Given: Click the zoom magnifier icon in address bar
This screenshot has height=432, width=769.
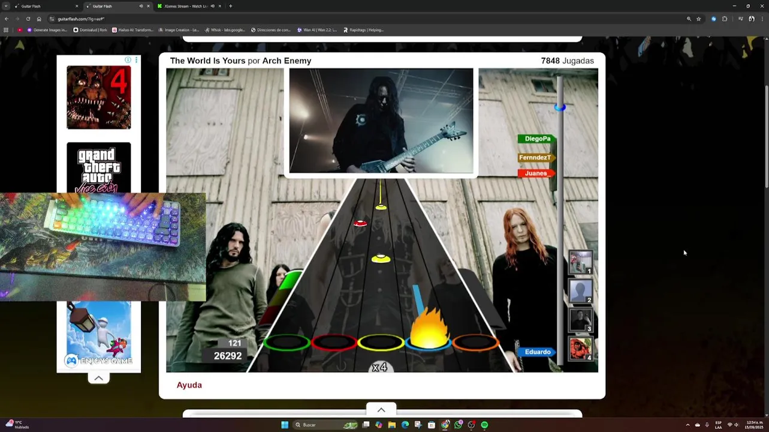Looking at the screenshot, I should [x=689, y=19].
